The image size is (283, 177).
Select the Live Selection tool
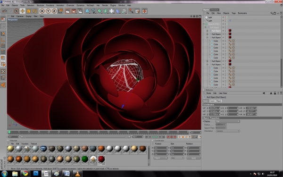(17, 11)
